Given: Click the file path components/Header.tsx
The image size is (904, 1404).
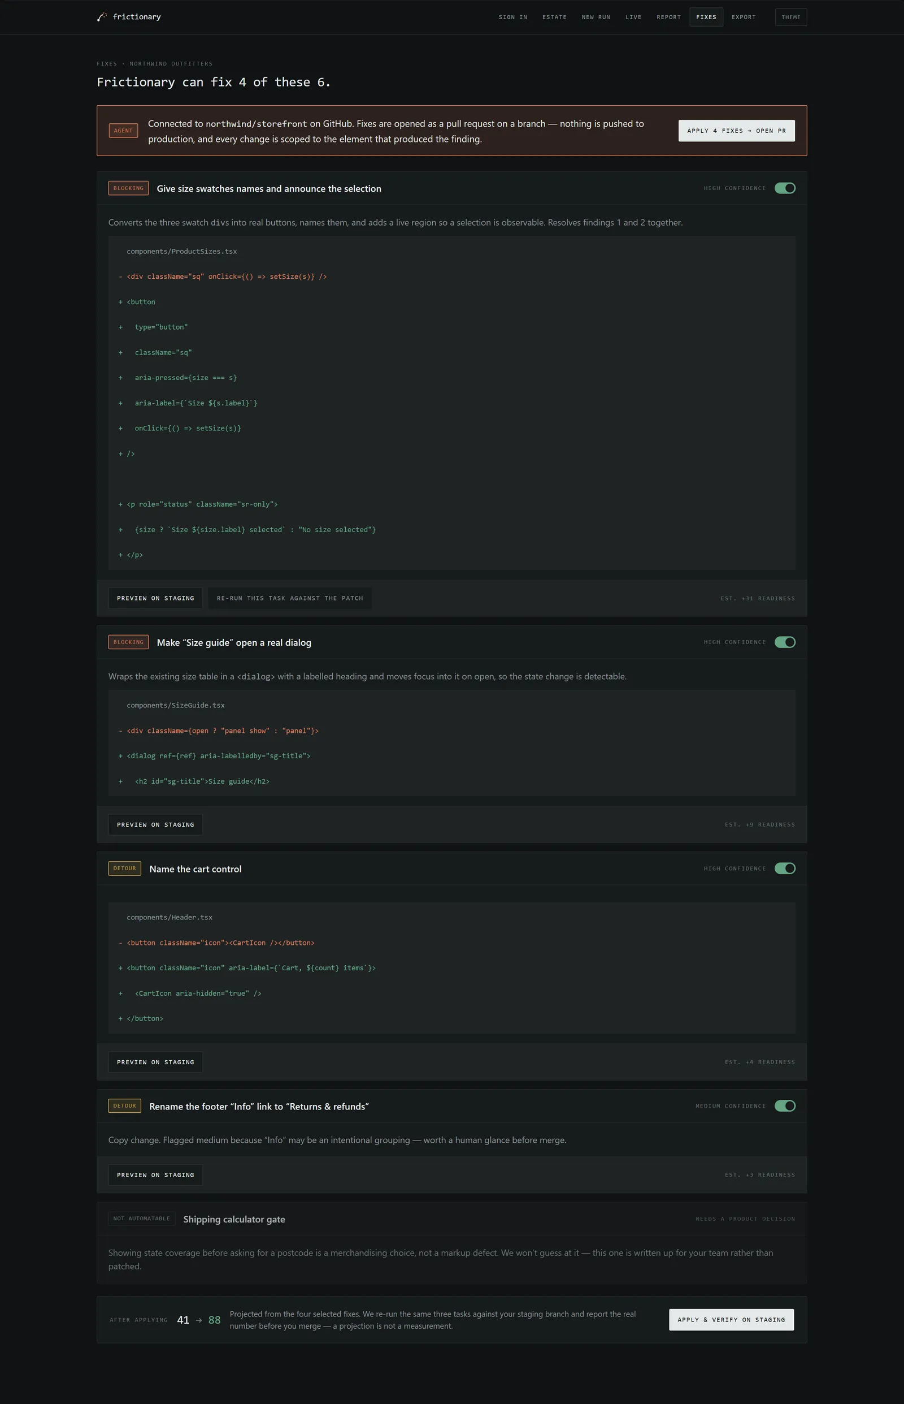Looking at the screenshot, I should click(169, 918).
